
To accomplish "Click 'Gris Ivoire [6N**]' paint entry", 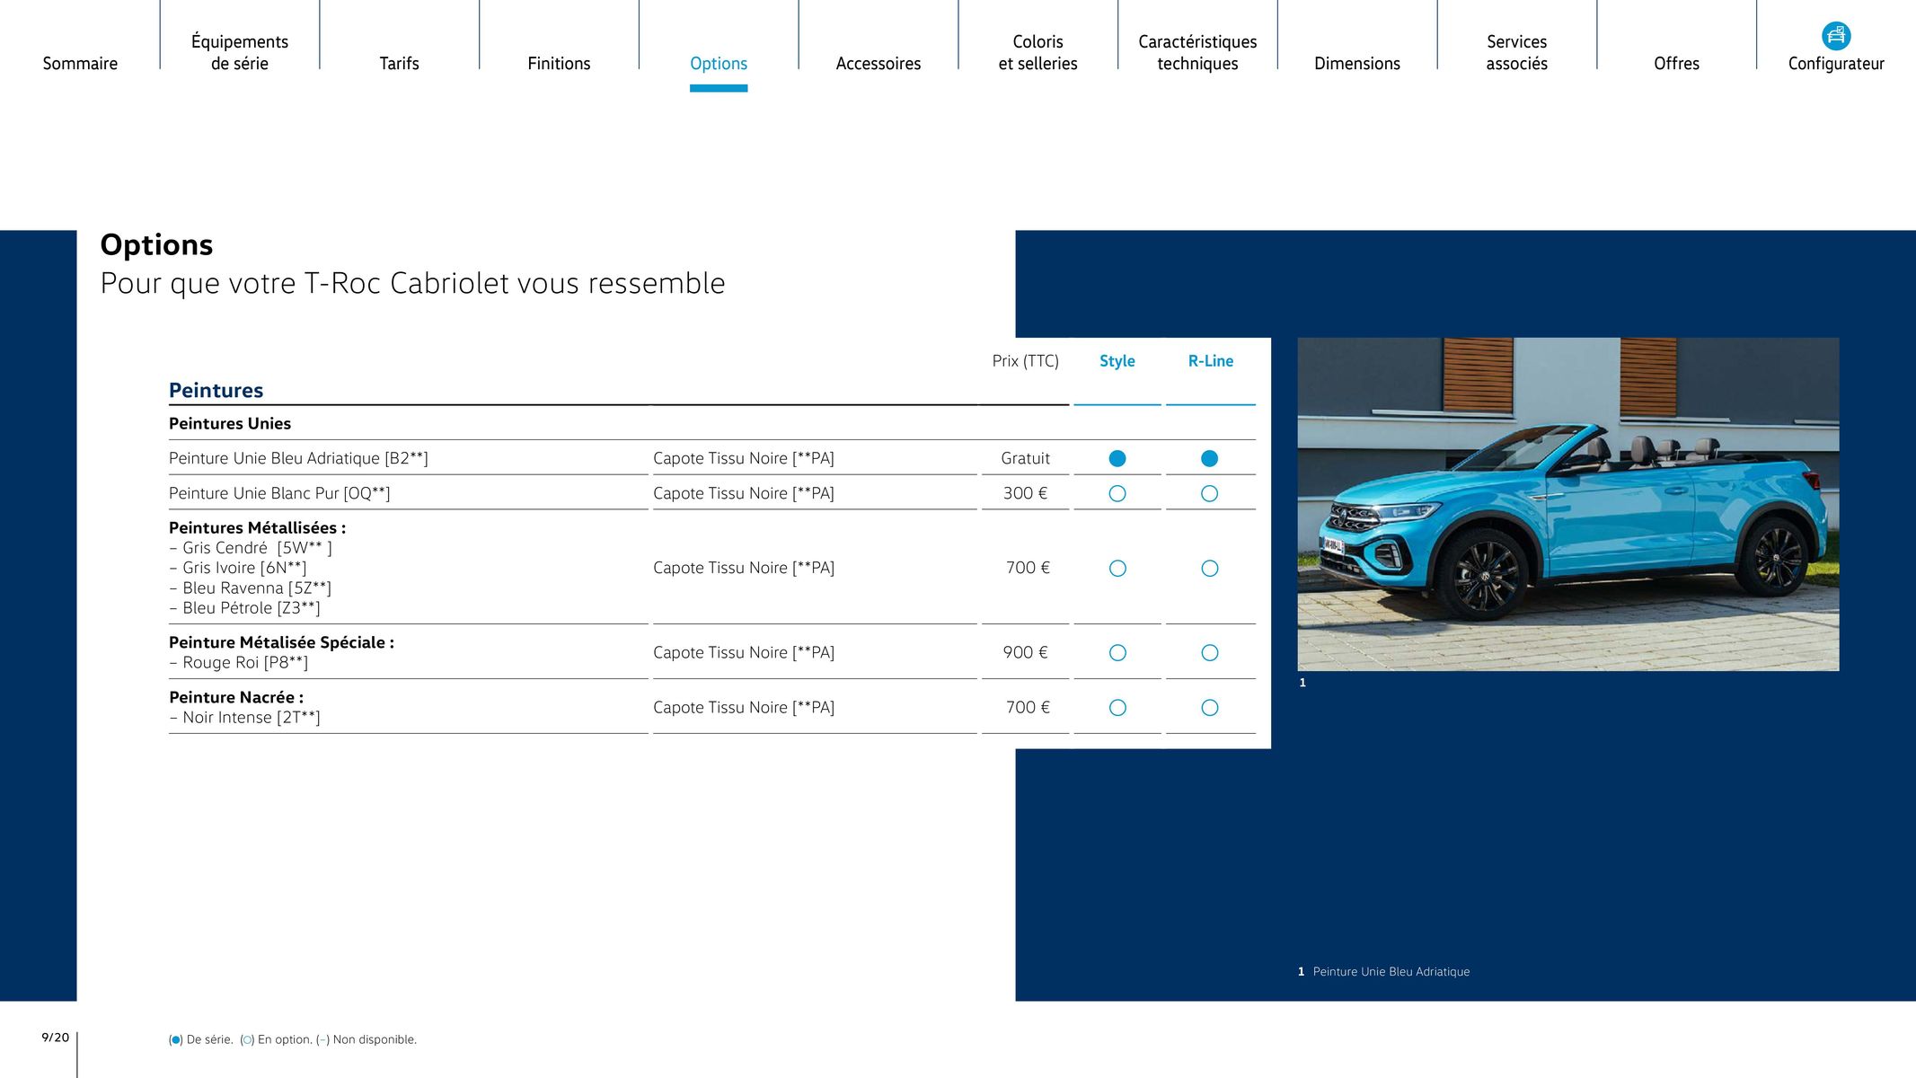I will pyautogui.click(x=238, y=568).
